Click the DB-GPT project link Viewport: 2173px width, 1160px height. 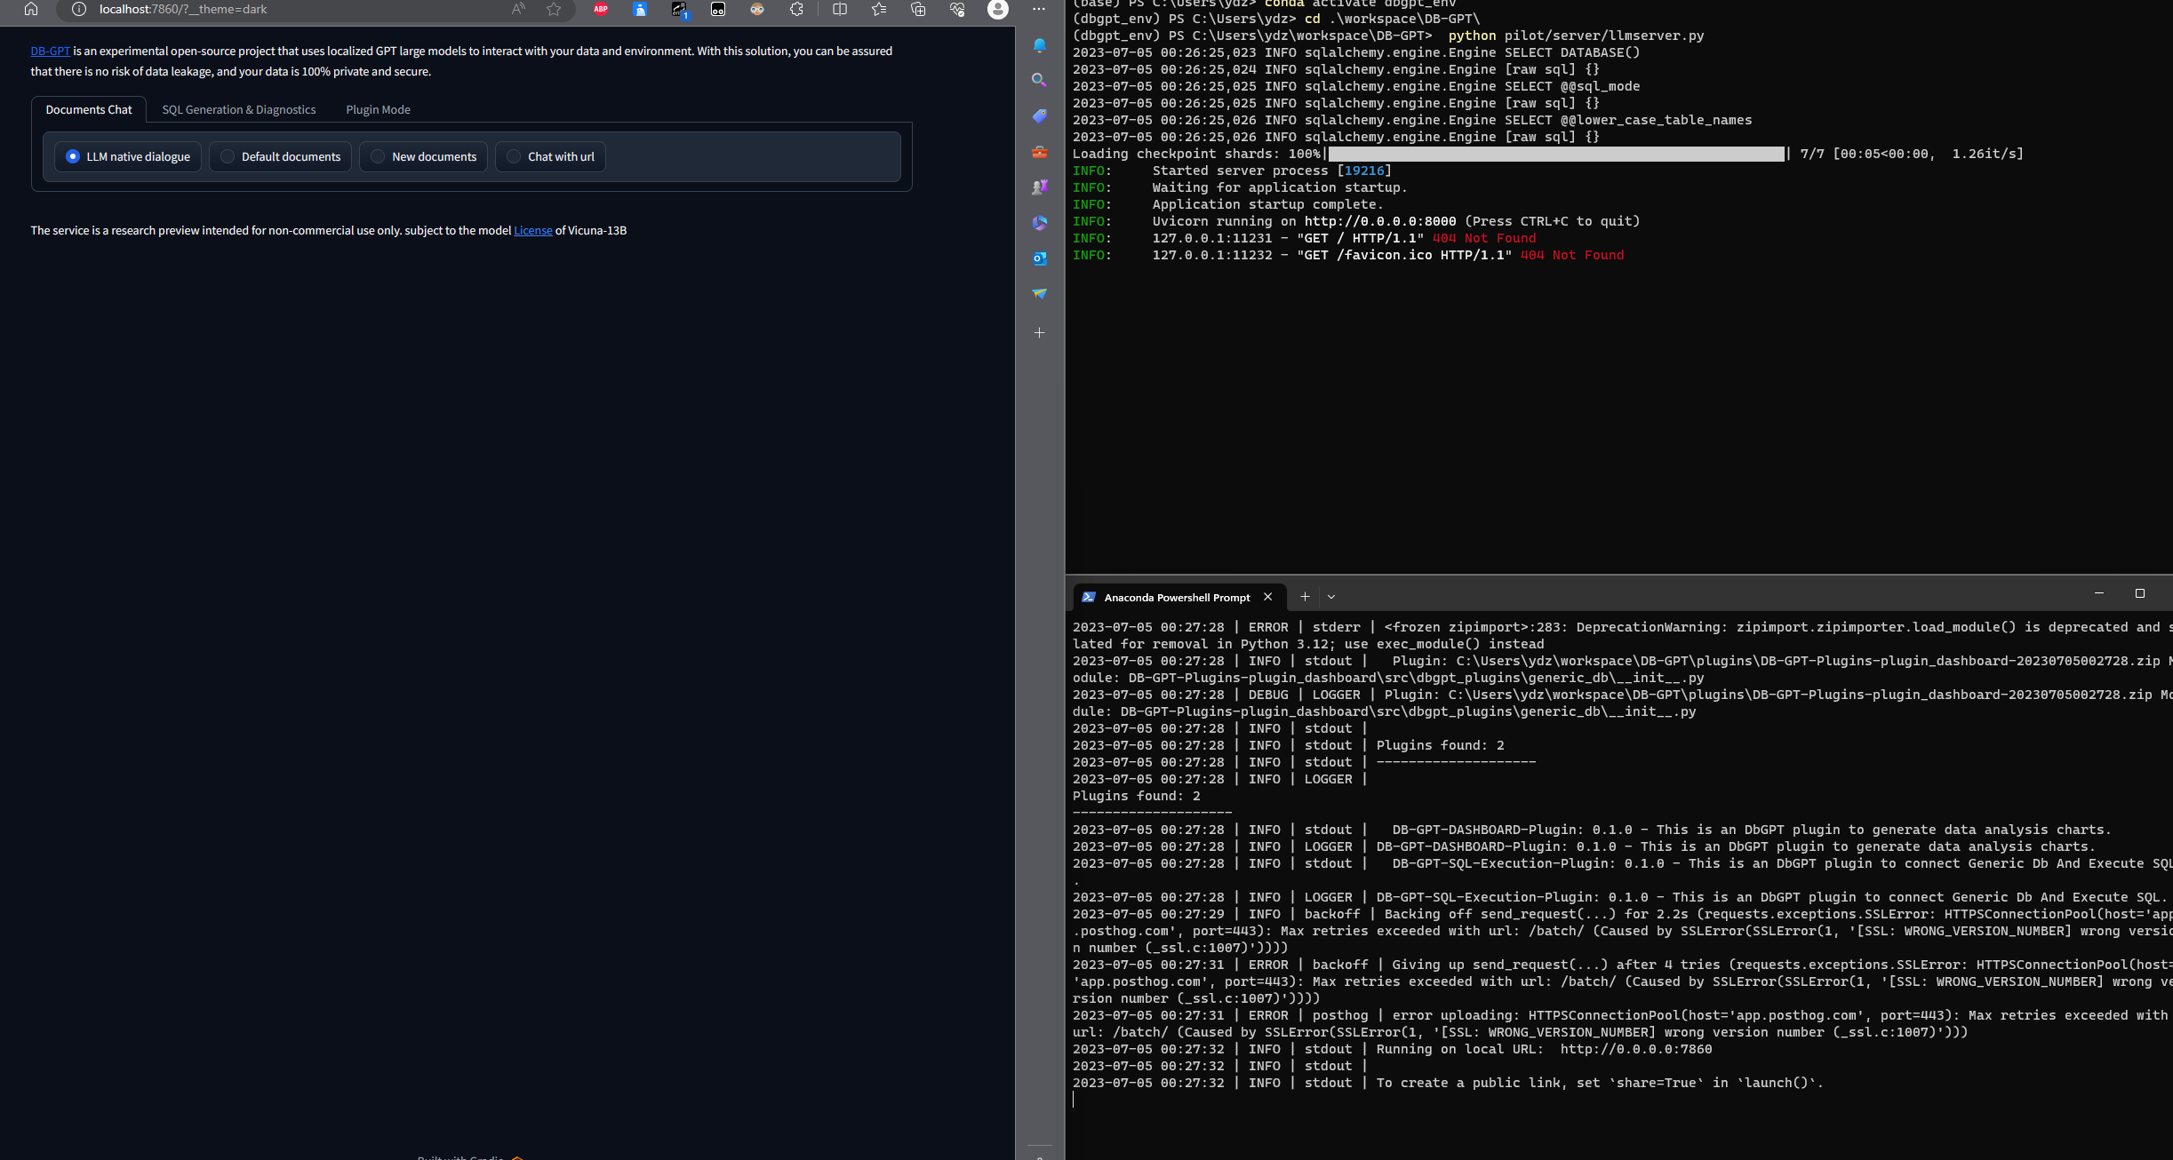click(x=50, y=51)
